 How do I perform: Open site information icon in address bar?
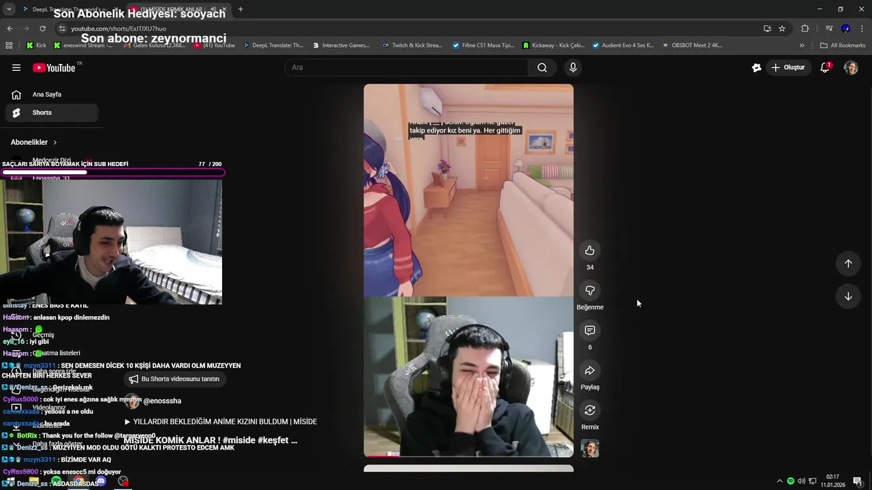click(62, 29)
